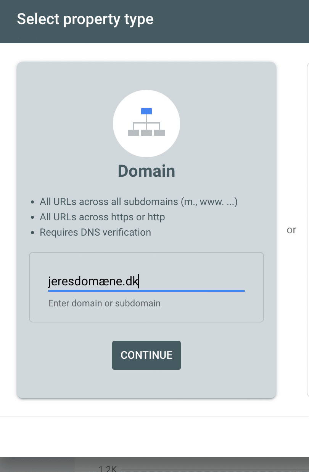This screenshot has width=309, height=472.
Task: Click the 'Requires DNS verification' bullet
Action: tap(95, 232)
